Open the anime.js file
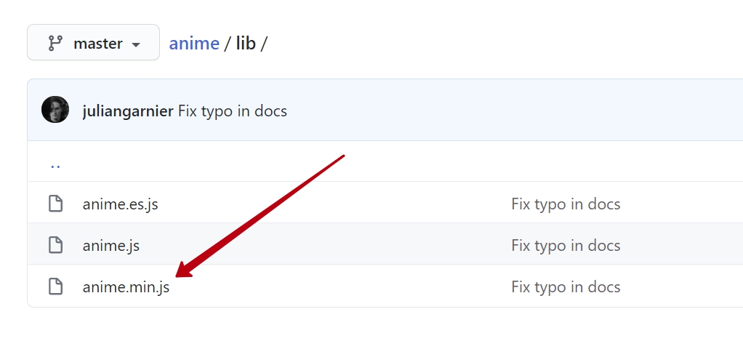The height and width of the screenshot is (357, 743). tap(111, 246)
